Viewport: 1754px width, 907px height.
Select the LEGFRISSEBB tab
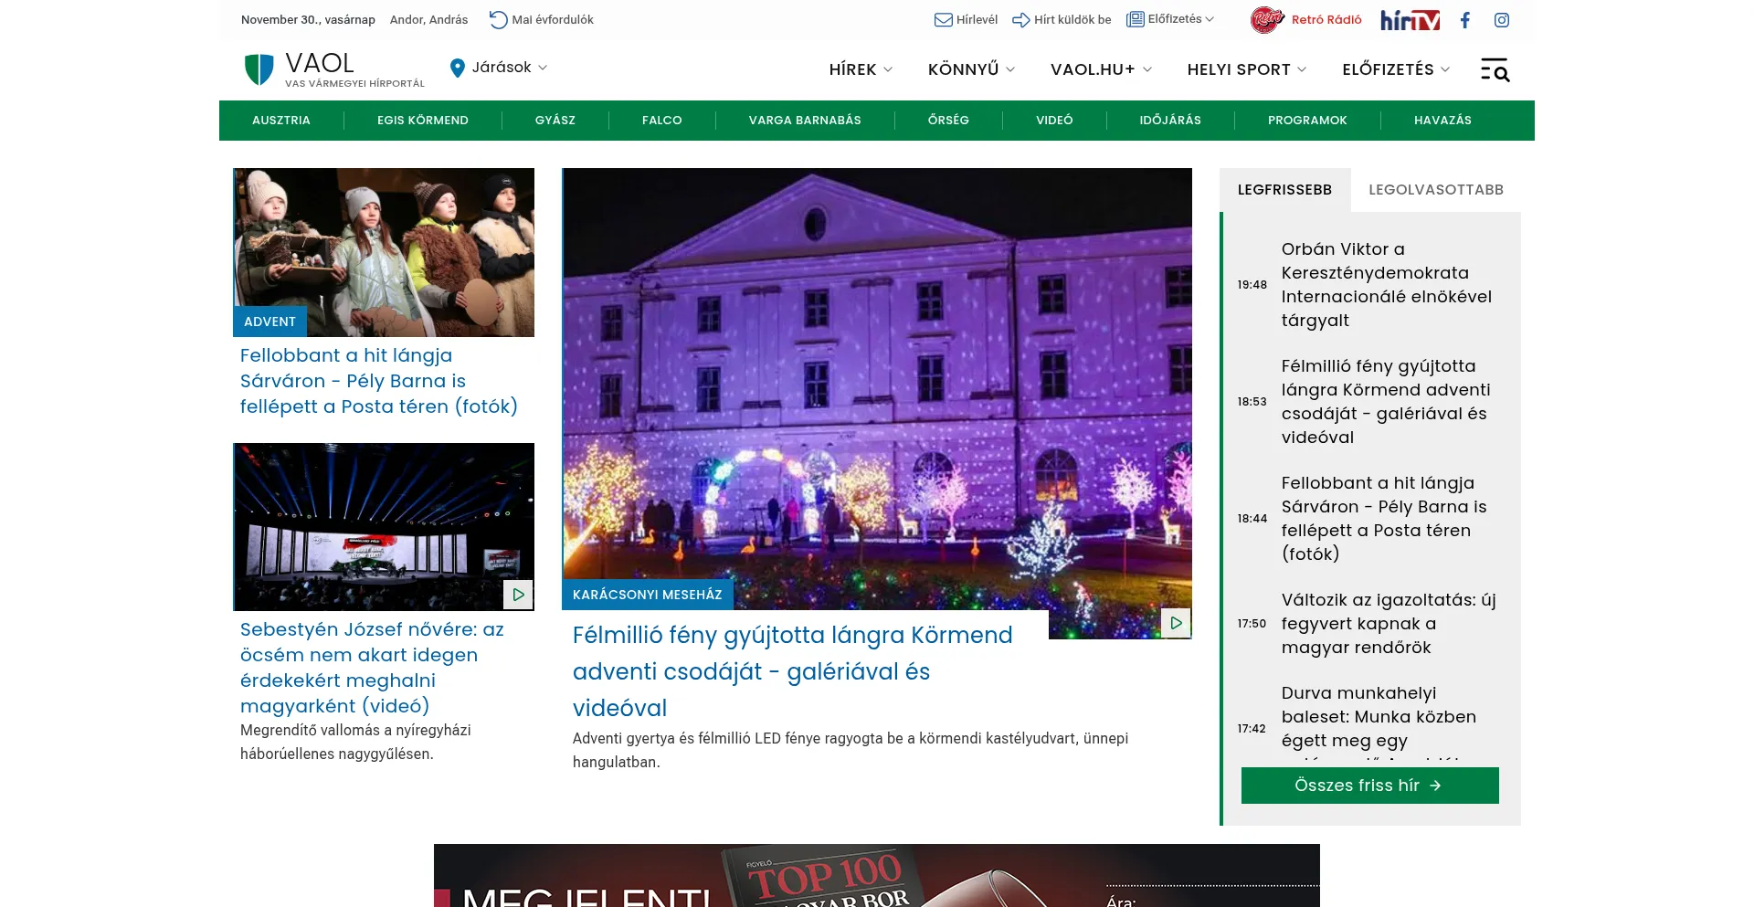1284,190
